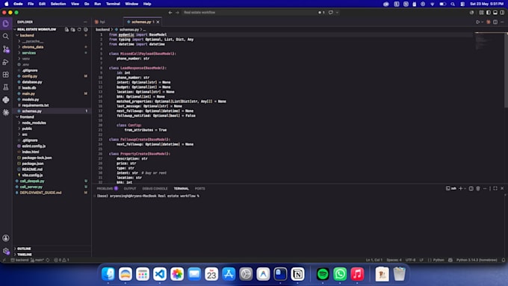Image resolution: width=508 pixels, height=286 pixels.
Task: Run the Python file with play icon
Action: (x=477, y=22)
